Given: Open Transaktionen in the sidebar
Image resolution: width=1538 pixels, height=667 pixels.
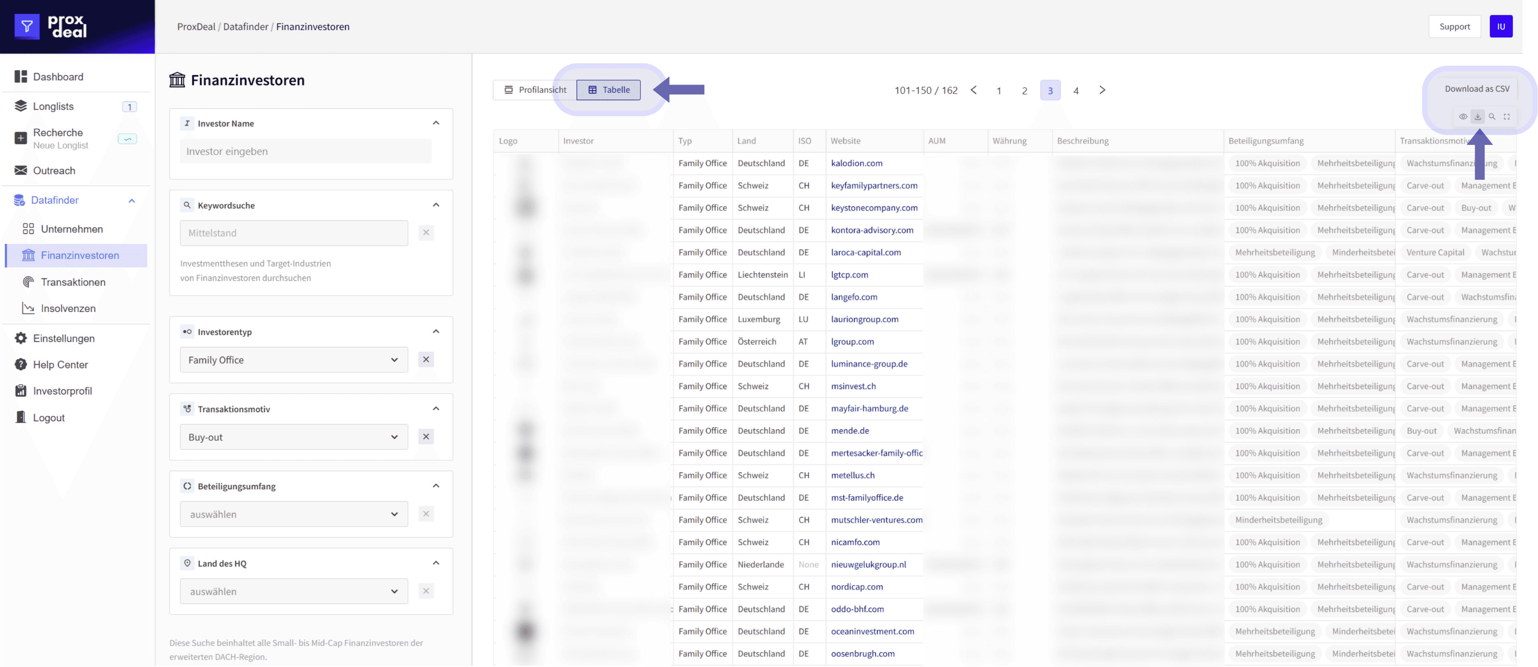Looking at the screenshot, I should tap(73, 282).
